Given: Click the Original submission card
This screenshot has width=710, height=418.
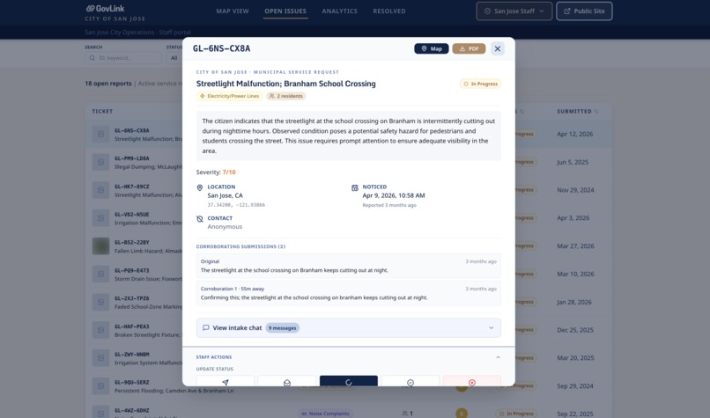Looking at the screenshot, I should point(349,266).
